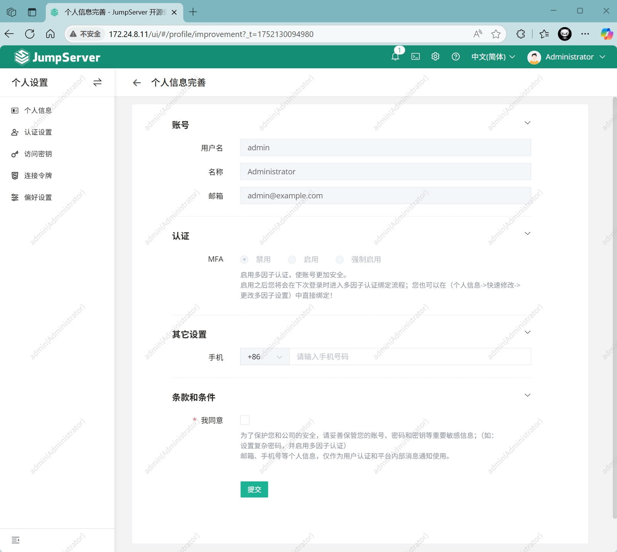Image resolution: width=617 pixels, height=552 pixels.
Task: Click the back arrow beside 个人信息完善
Action: [x=137, y=83]
